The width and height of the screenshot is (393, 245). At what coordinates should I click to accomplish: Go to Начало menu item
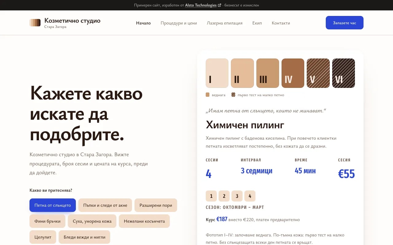143,23
